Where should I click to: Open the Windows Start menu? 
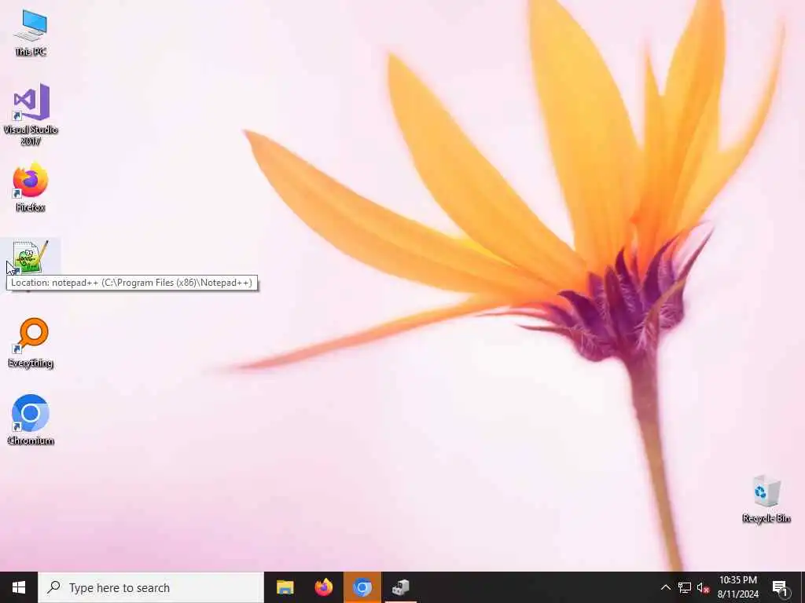[x=19, y=587]
